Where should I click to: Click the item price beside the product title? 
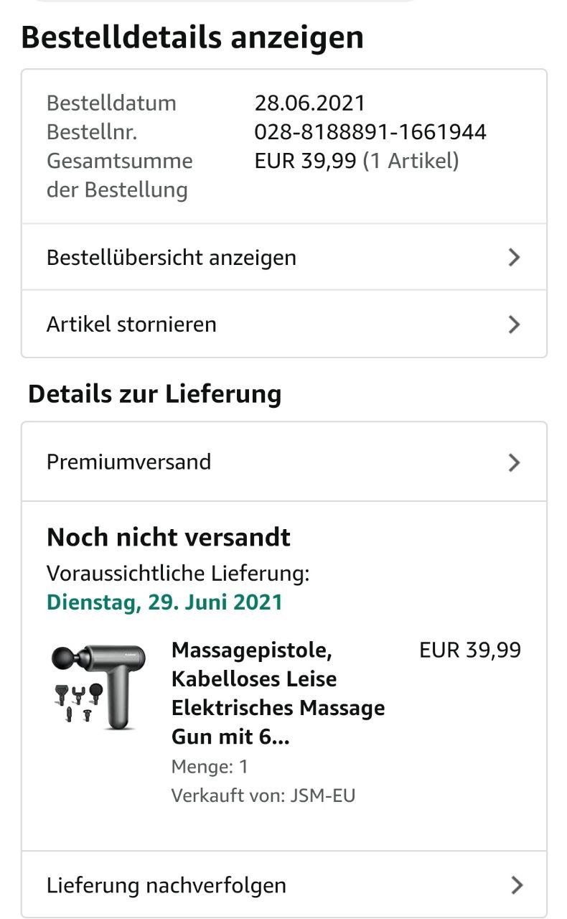tap(470, 650)
